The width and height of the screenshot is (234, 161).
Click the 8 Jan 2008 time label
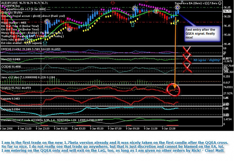[x=6, y=128]
